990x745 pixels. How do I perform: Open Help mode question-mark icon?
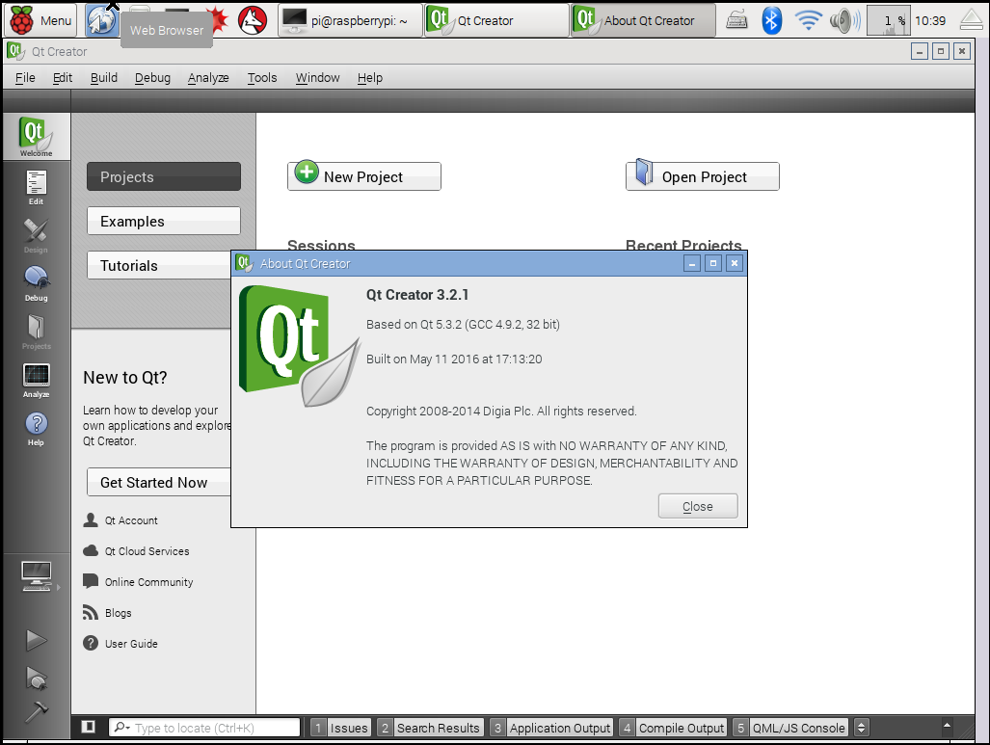[36, 429]
